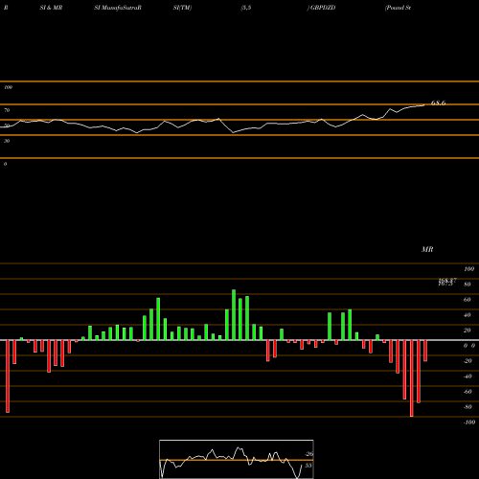Screen dimensions: 479x479
Task: Click the 'SI MunafaSutraR' header text
Action: pos(118,8)
